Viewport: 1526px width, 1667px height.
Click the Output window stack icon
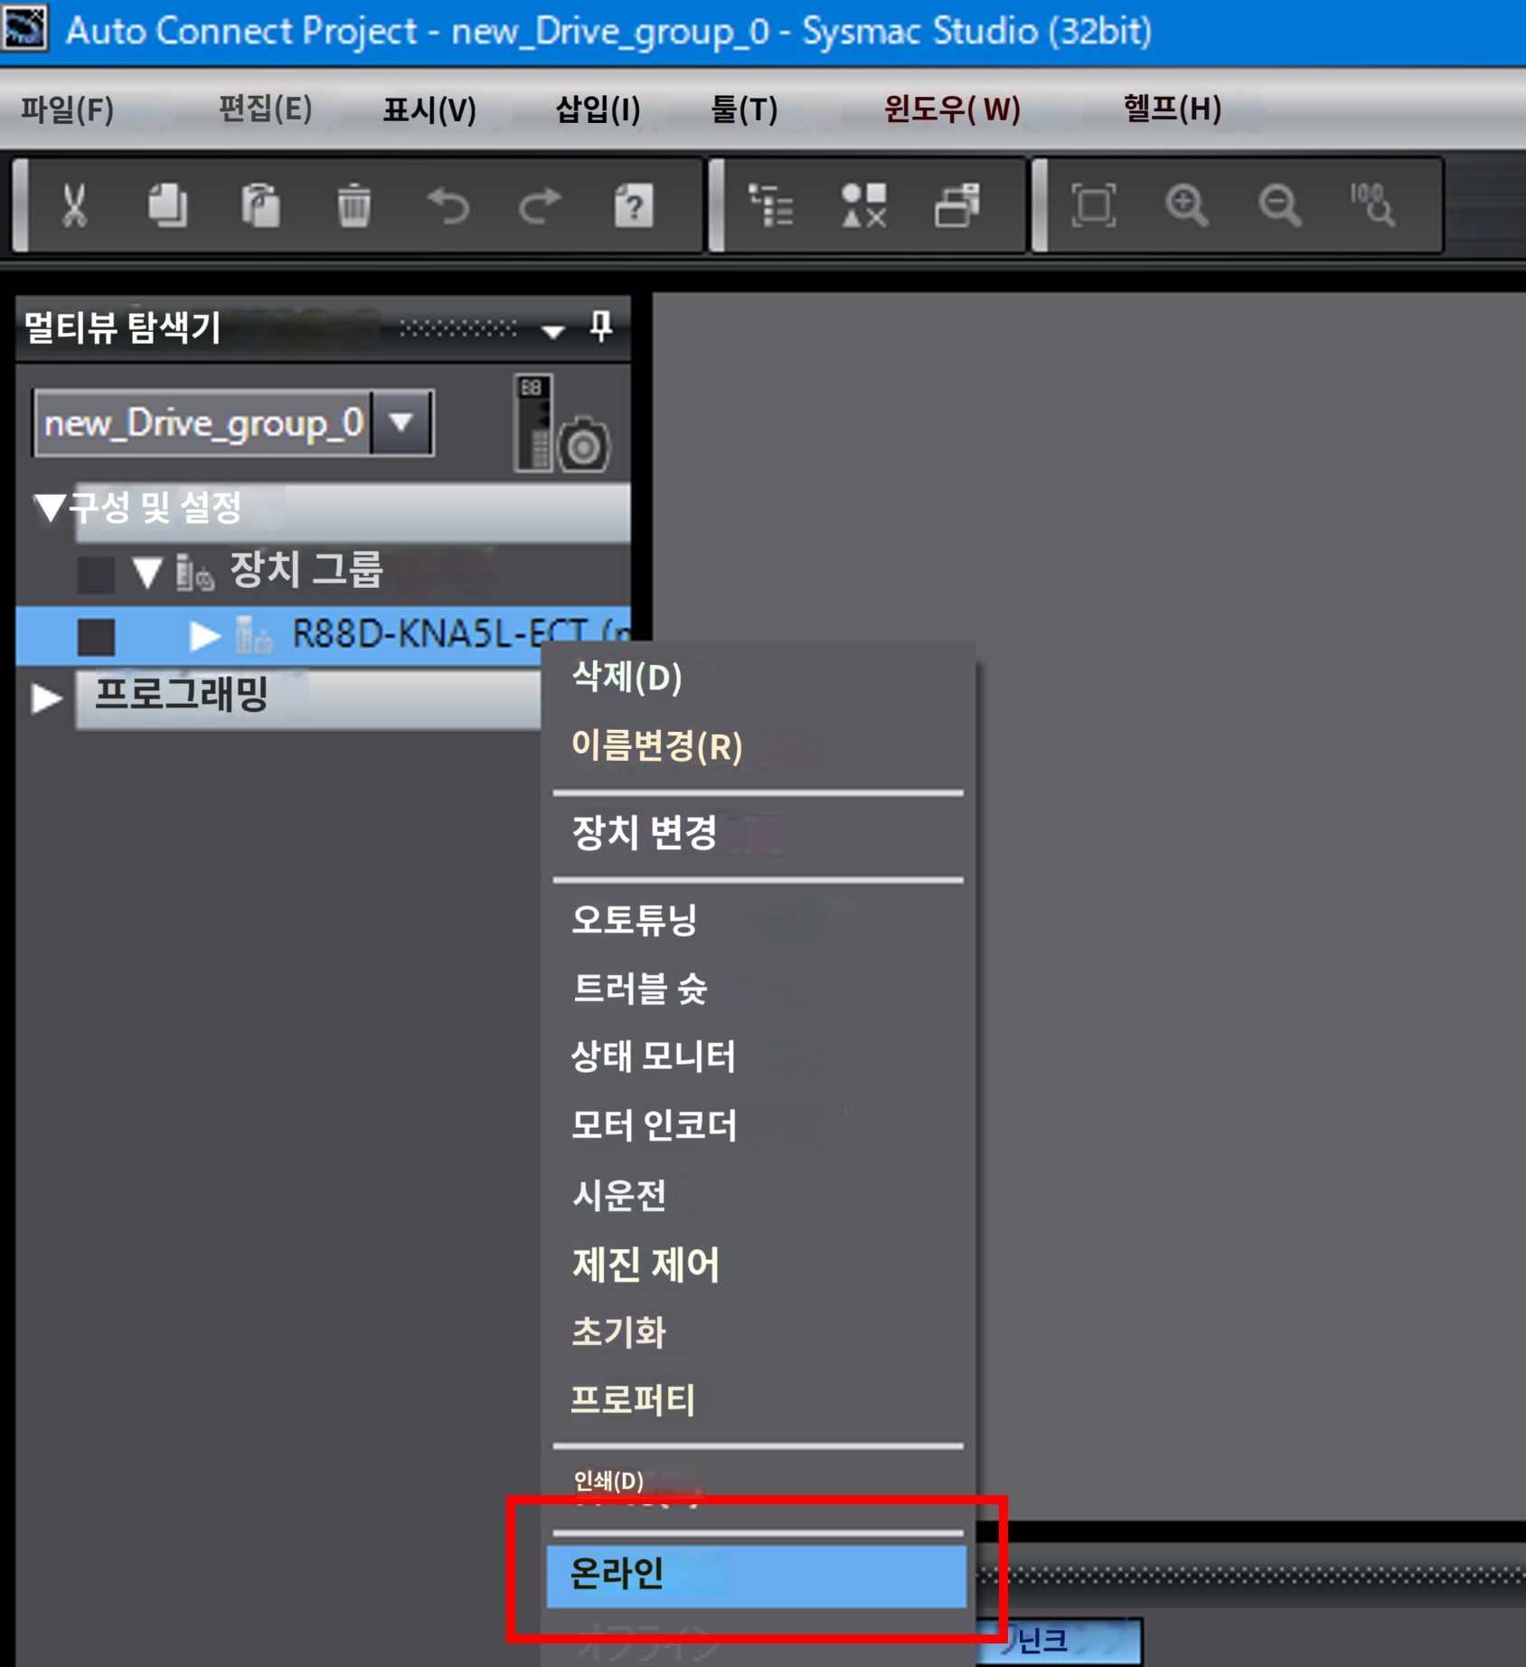coord(957,205)
